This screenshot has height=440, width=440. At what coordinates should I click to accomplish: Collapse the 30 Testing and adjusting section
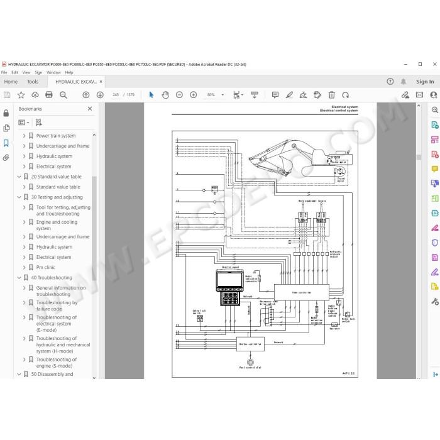click(x=19, y=197)
